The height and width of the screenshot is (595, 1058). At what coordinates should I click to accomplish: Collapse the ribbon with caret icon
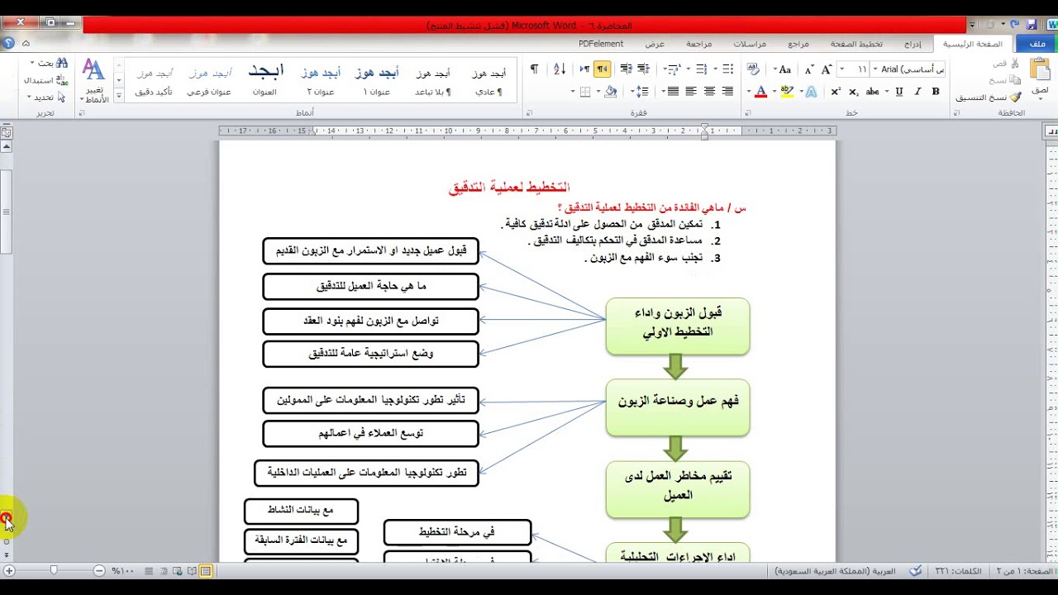point(26,43)
